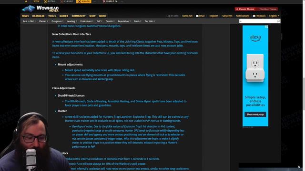Click the 'New Collections User Interface' heading
The width and height of the screenshot is (305, 171).
71,34
